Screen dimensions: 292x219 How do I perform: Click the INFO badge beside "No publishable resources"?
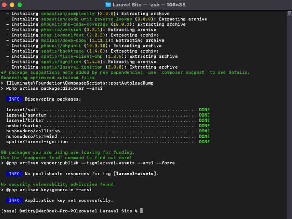[14, 174]
